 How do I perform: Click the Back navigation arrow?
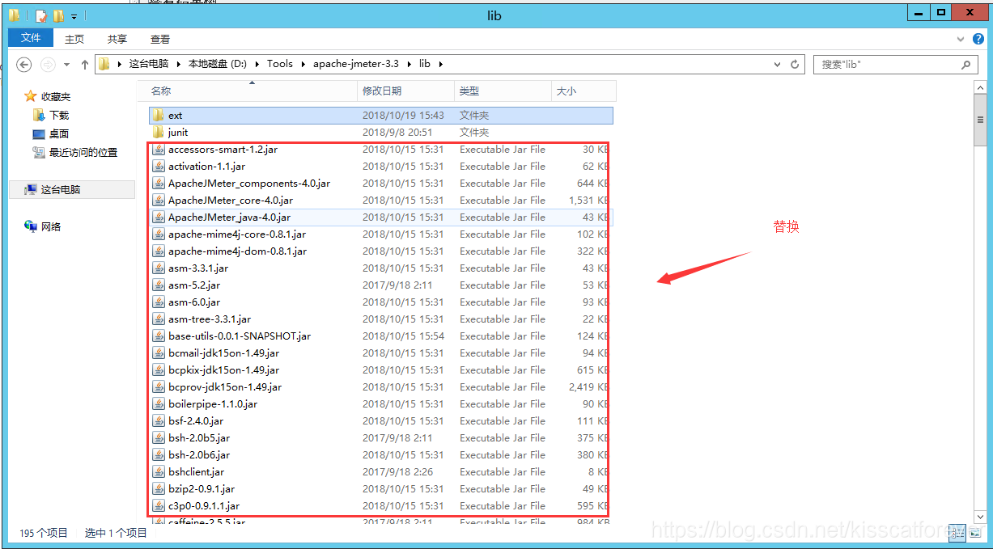pyautogui.click(x=24, y=64)
